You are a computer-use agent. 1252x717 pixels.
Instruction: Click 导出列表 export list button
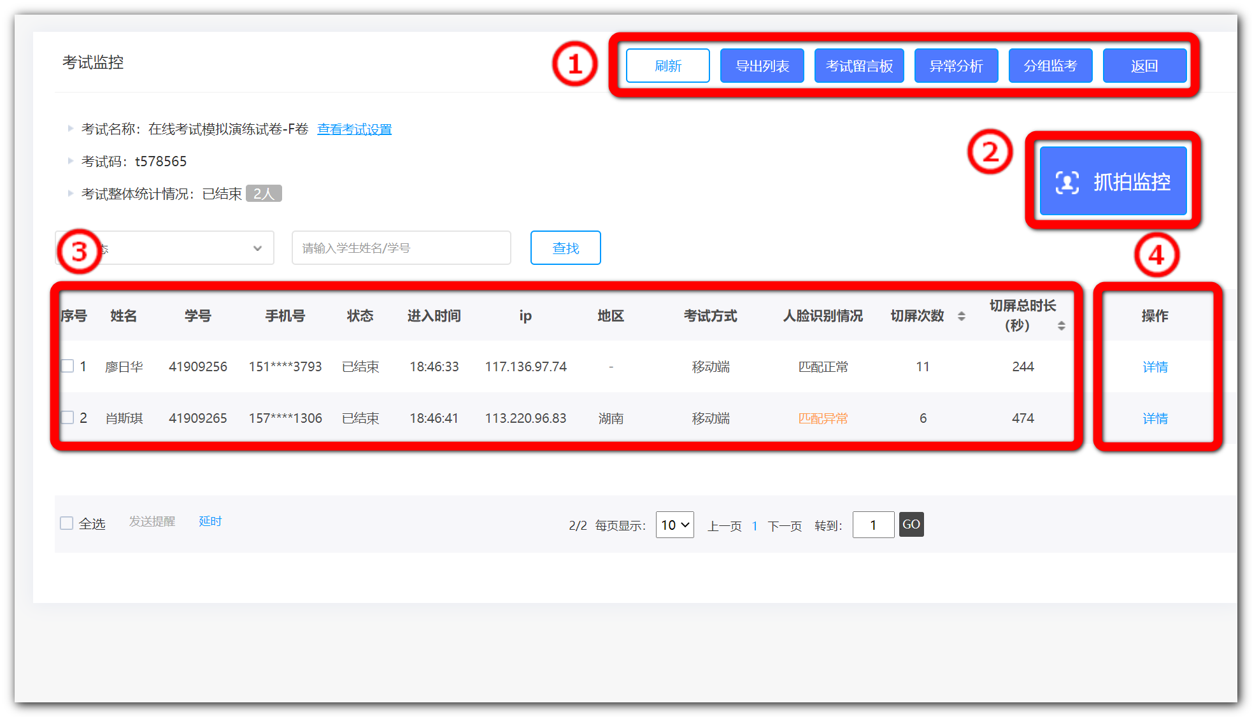click(762, 66)
